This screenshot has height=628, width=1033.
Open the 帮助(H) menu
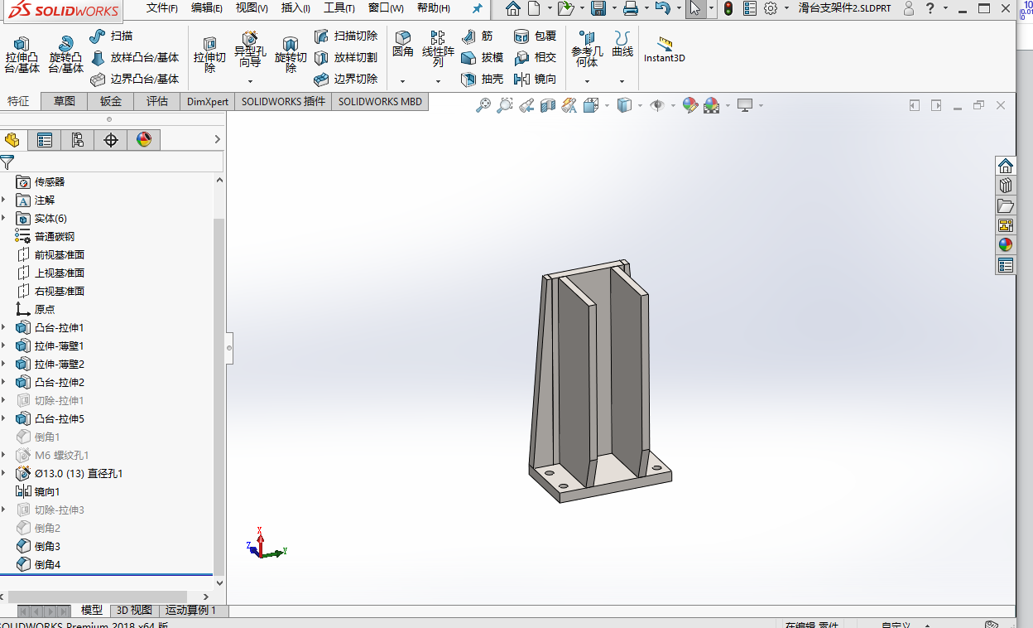point(434,8)
